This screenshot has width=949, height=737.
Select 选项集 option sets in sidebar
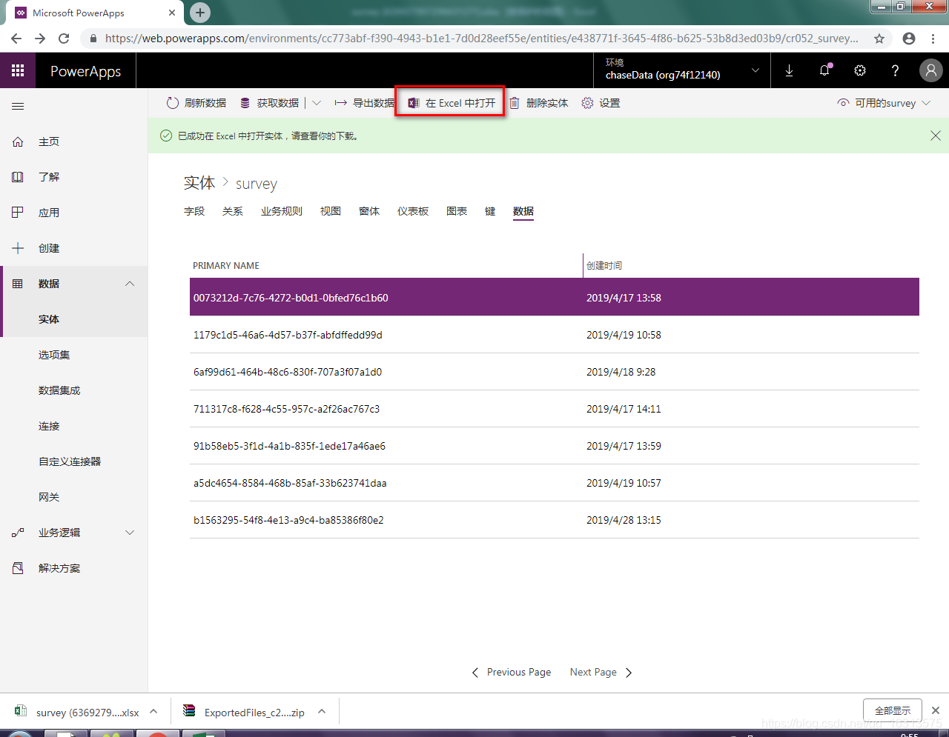point(54,355)
